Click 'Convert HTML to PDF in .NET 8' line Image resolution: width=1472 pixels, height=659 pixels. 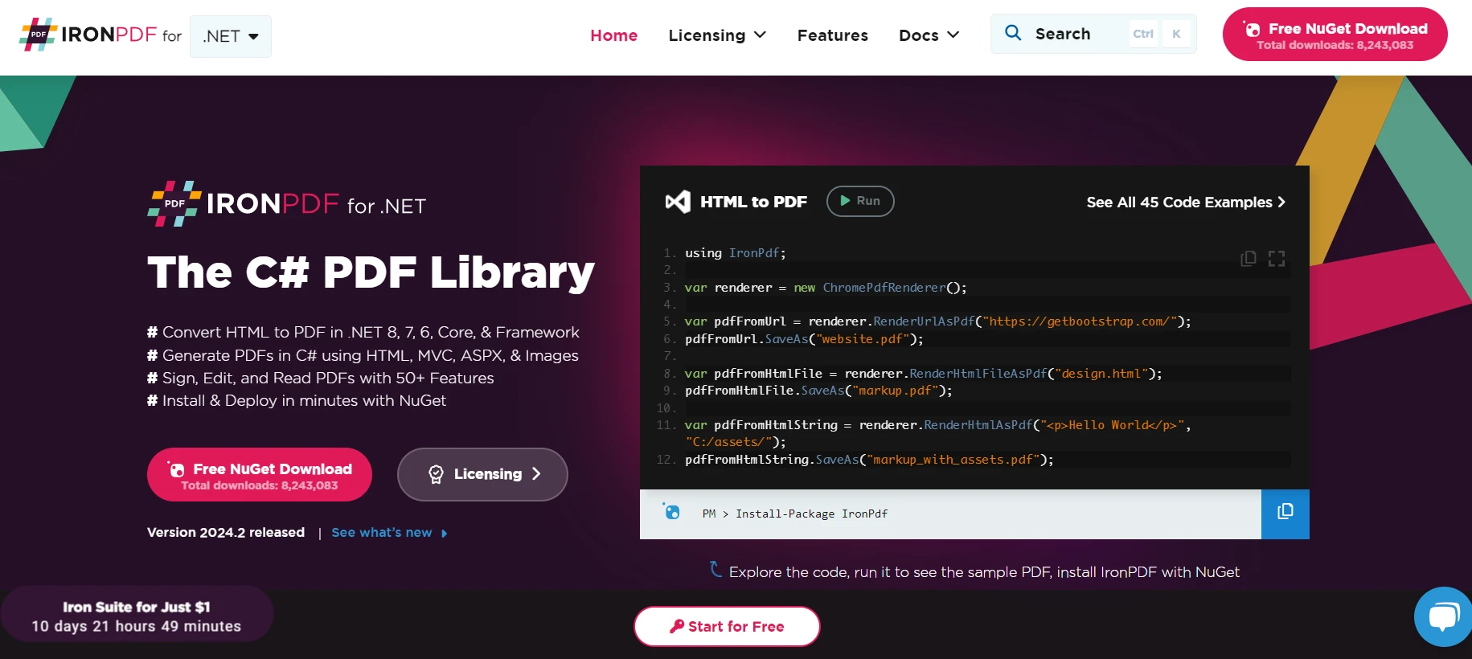pyautogui.click(x=363, y=333)
